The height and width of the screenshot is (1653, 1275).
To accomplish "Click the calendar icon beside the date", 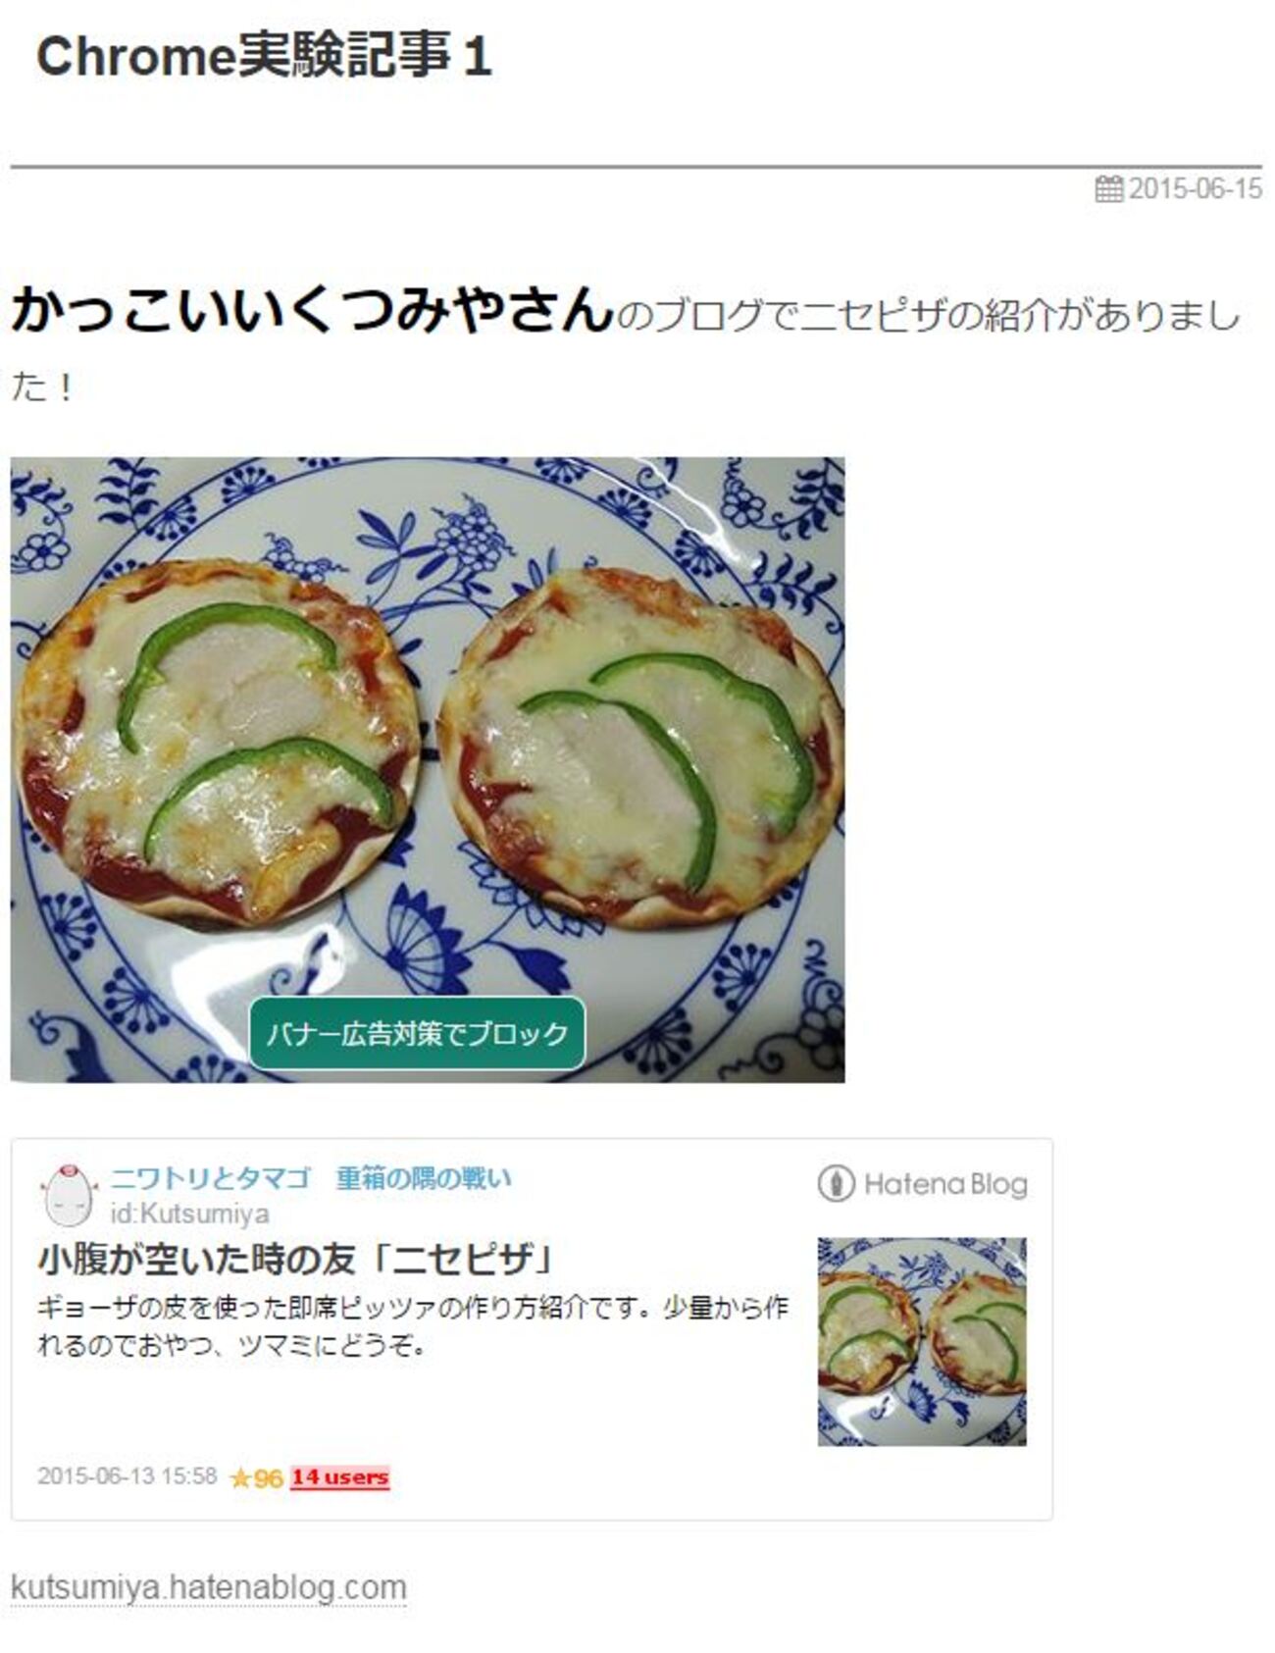I will 1108,188.
